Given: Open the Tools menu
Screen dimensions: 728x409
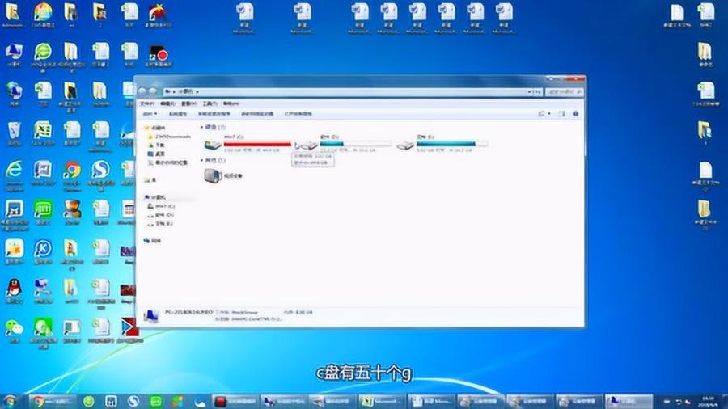Looking at the screenshot, I should (x=210, y=103).
